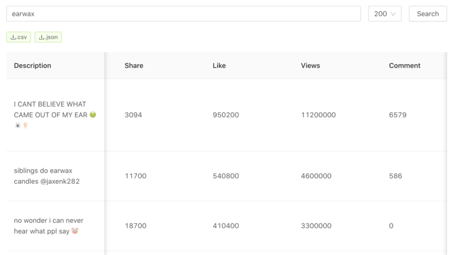
Task: Click the 950200 like count cell
Action: [225, 115]
